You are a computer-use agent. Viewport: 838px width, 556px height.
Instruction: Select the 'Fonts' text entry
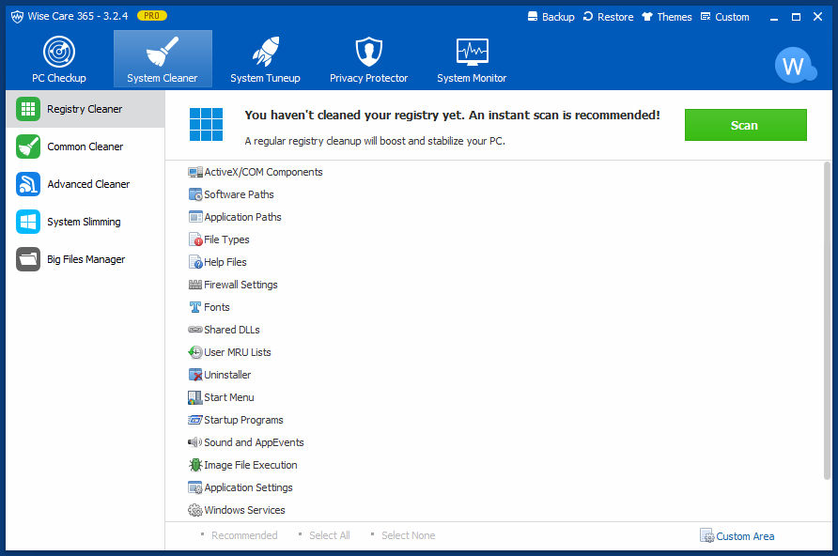point(217,307)
